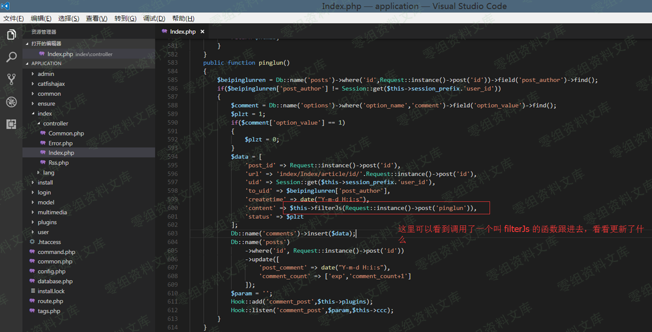Open the 文件(F) menu
Image resolution: width=652 pixels, height=332 pixels.
[x=14, y=18]
